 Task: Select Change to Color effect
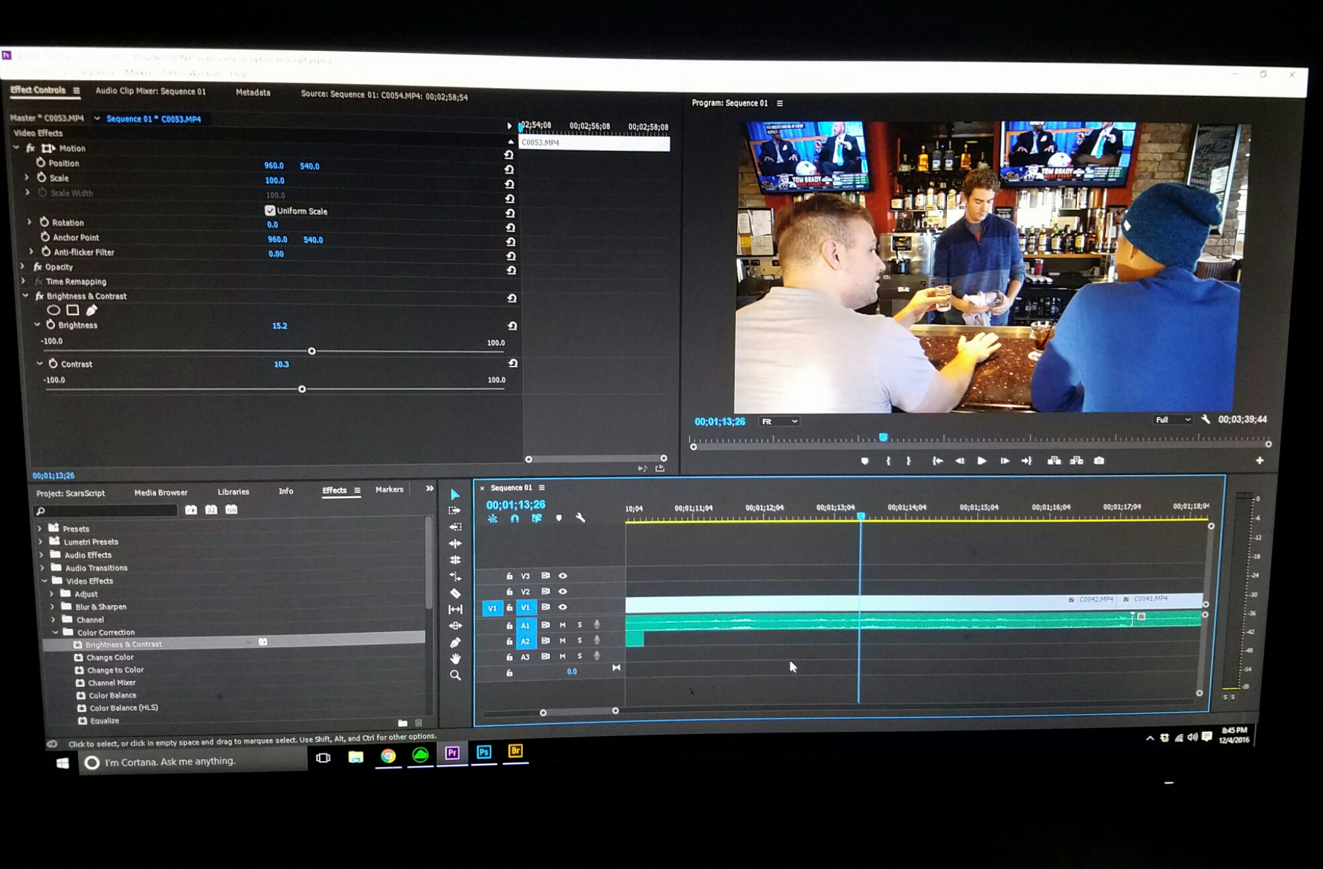pos(115,670)
